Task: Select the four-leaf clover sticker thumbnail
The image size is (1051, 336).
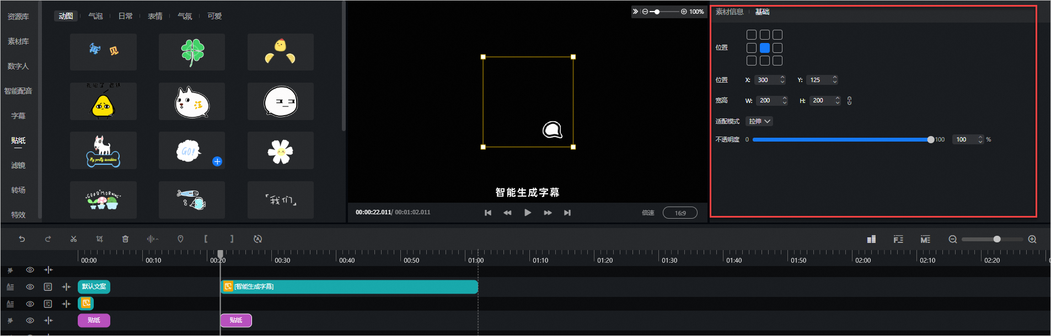Action: coord(192,52)
